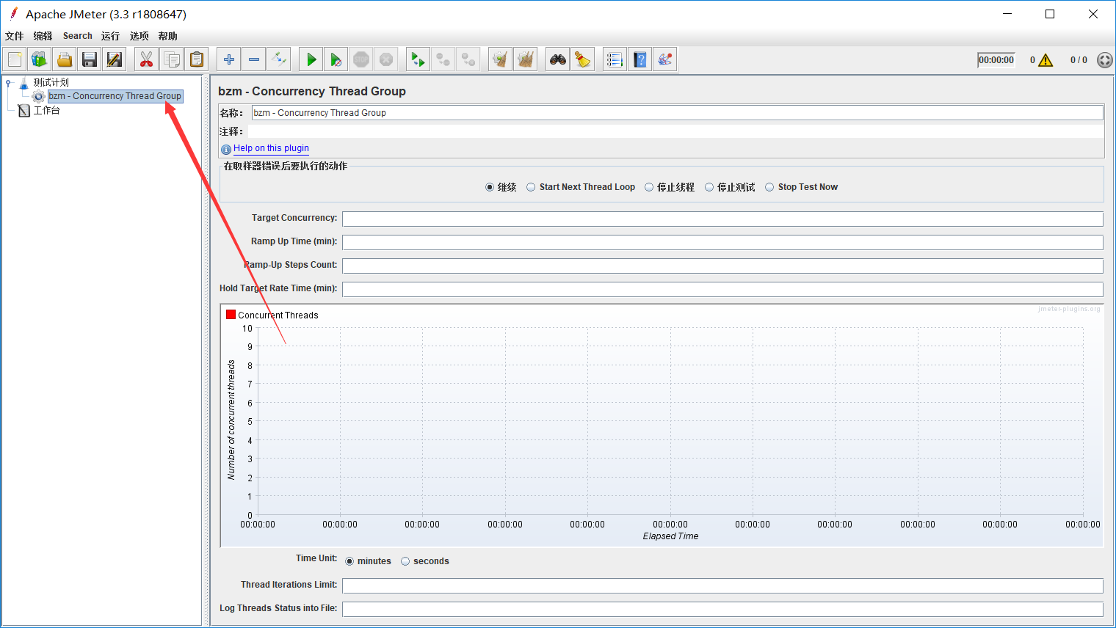Click the Clear All double-broom icon
Screen dimensions: 1116x628
click(x=526, y=59)
